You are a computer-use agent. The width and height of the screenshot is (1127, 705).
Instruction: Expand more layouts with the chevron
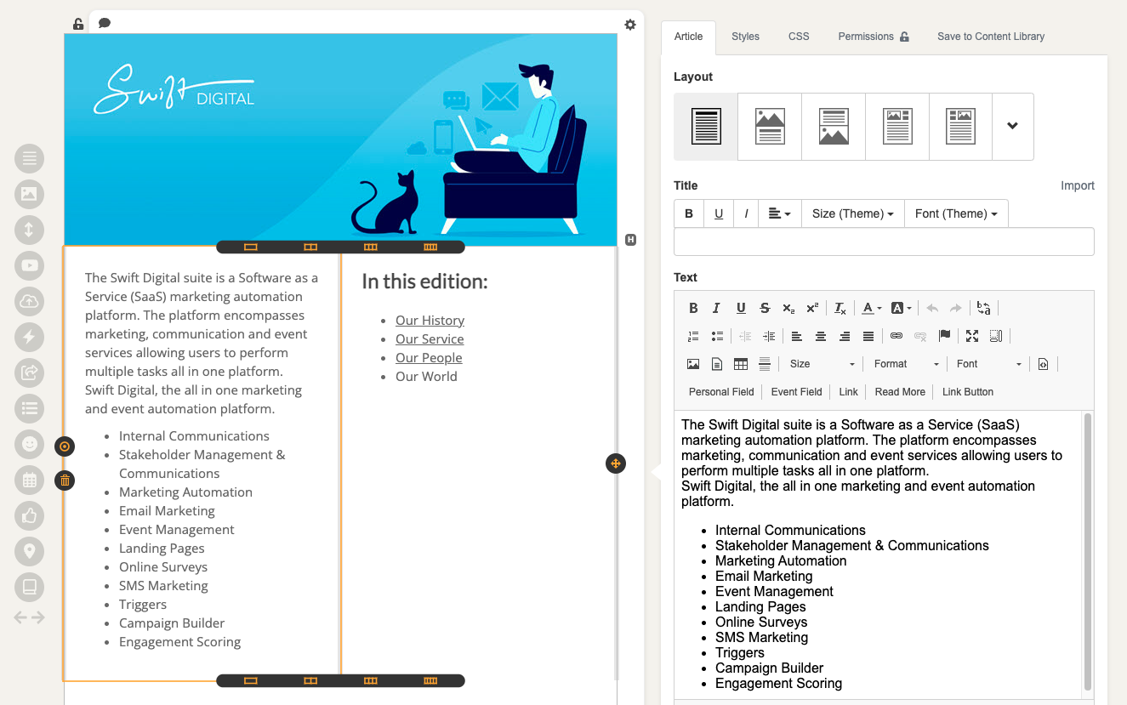(1012, 126)
